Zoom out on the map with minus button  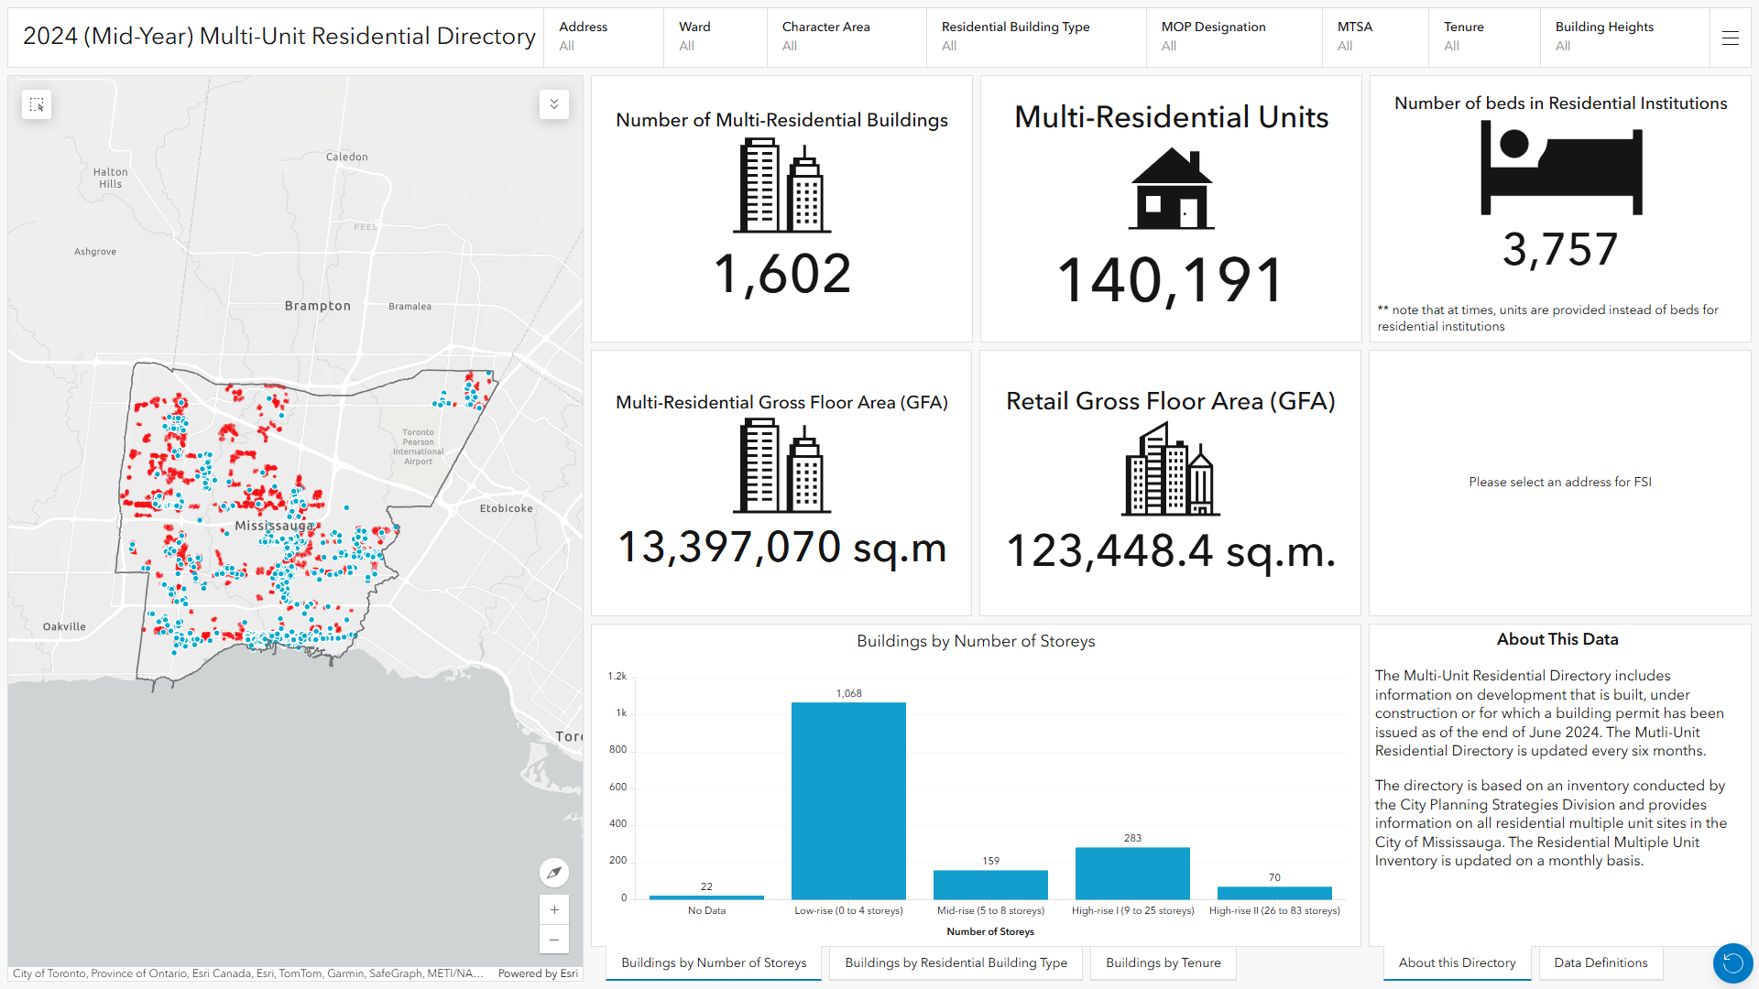point(554,940)
